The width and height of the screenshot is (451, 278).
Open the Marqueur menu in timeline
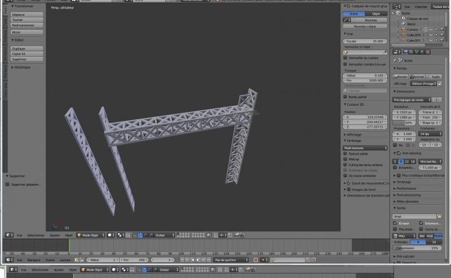[34, 260]
